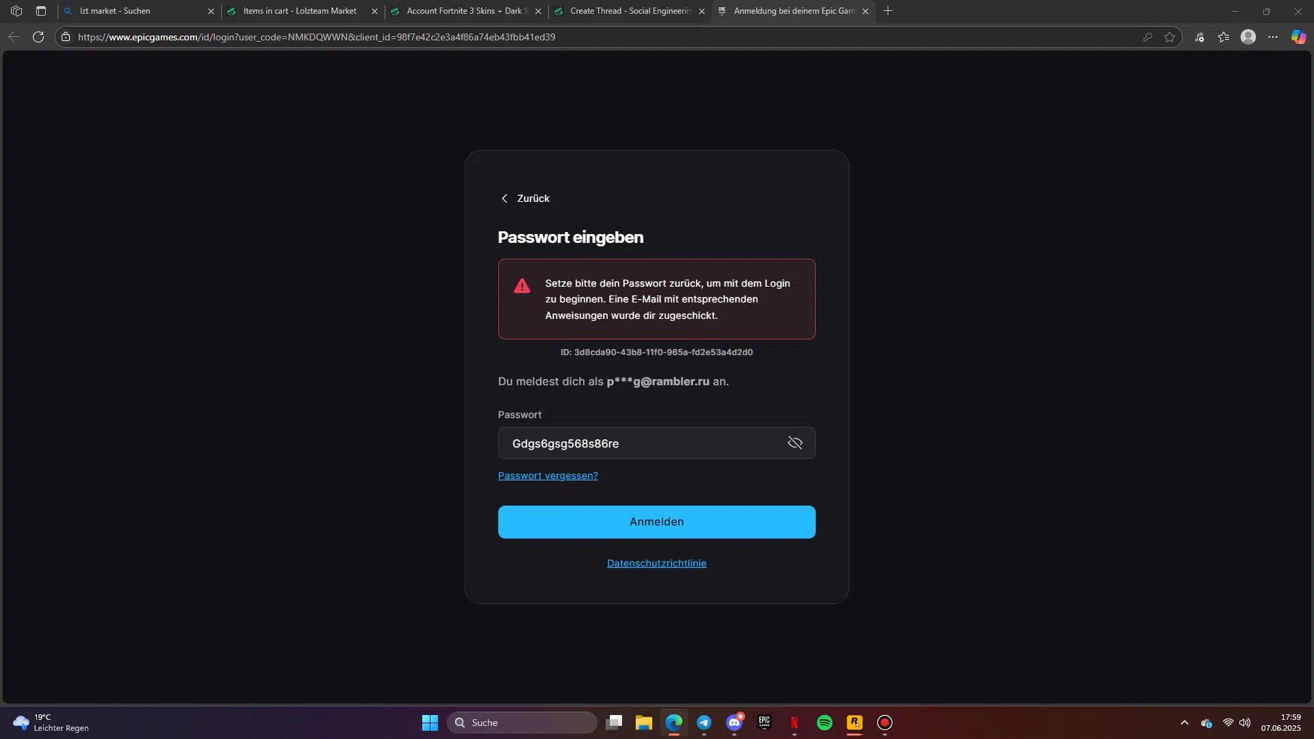Go back with the Zurück button
This screenshot has width=1314, height=739.
pos(525,198)
